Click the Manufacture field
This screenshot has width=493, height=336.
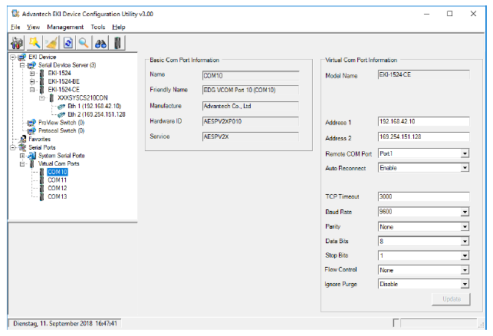point(250,106)
